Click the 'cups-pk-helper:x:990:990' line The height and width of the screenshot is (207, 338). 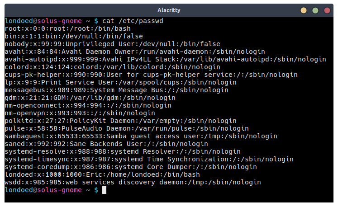151,75
